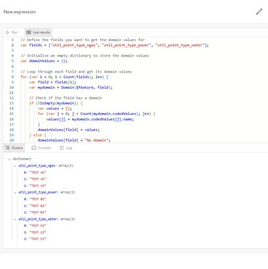Click line 16 with codedValues[j].name
Screen dimensions: 268x269
90,119
